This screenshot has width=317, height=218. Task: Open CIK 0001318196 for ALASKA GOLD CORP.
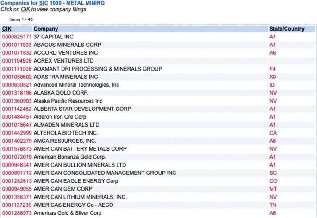point(17,93)
